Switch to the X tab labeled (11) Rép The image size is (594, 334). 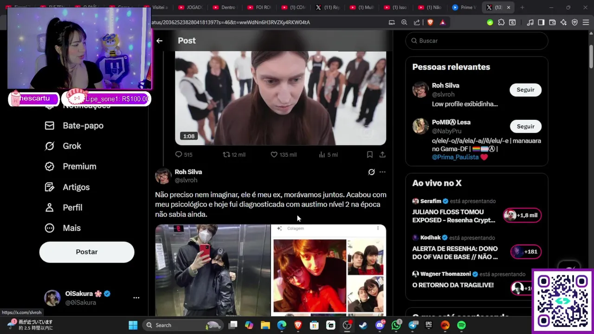(328, 7)
